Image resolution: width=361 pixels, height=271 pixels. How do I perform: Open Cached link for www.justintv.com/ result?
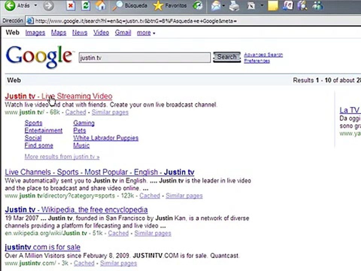(x=84, y=263)
